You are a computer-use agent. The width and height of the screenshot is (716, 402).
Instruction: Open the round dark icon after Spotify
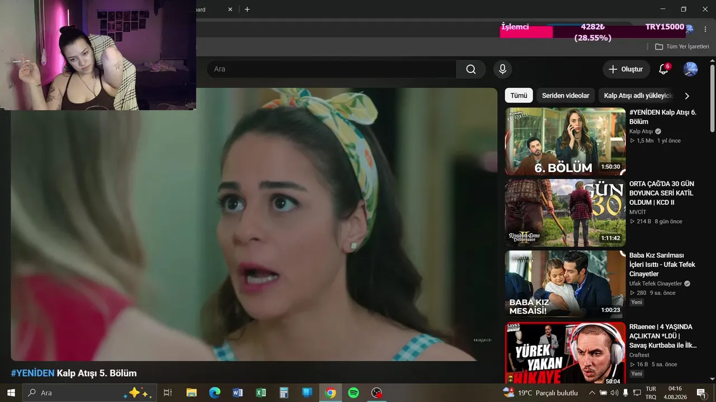click(x=376, y=393)
